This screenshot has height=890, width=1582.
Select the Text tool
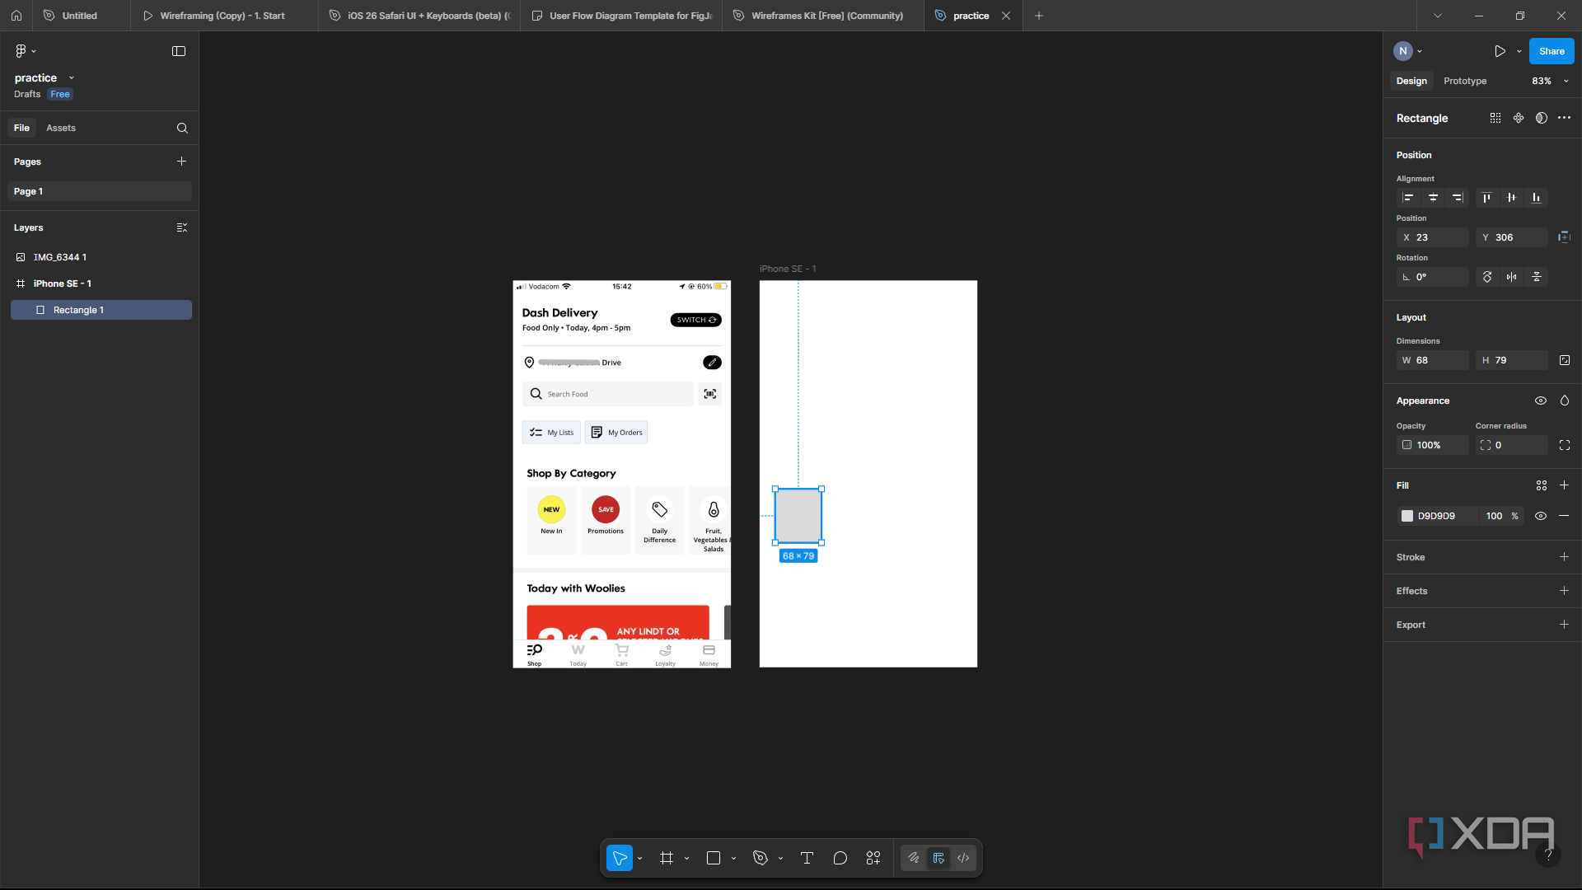(807, 858)
